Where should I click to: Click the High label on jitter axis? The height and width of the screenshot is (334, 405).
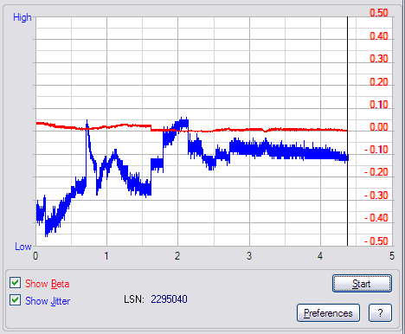22,17
